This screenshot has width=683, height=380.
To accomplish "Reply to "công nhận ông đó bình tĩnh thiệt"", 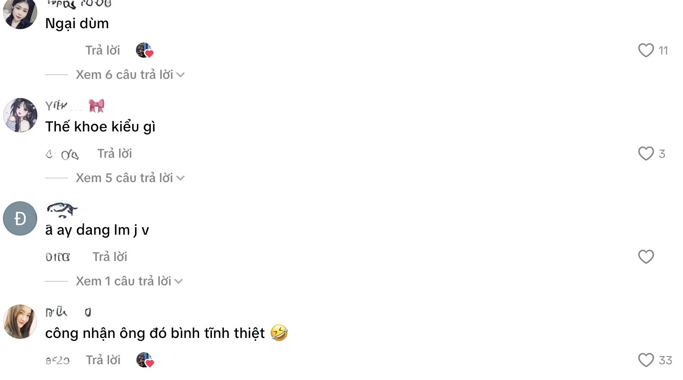I will tap(103, 360).
